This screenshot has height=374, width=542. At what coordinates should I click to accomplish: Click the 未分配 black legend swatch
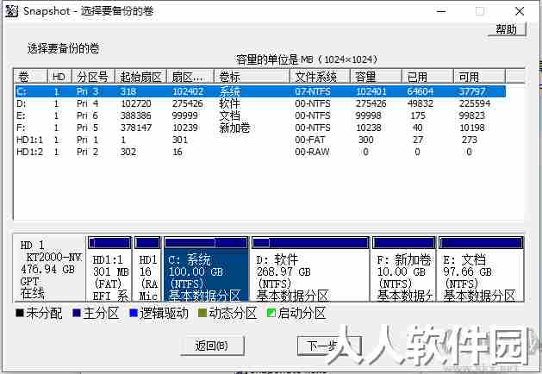(x=20, y=313)
